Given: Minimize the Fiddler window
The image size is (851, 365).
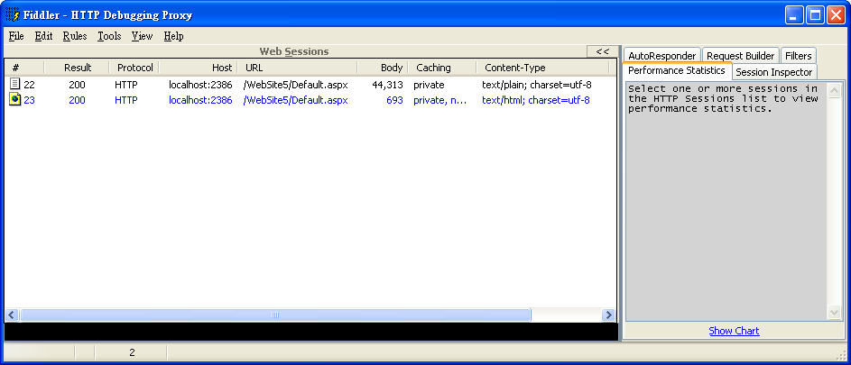Looking at the screenshot, I should pos(794,14).
